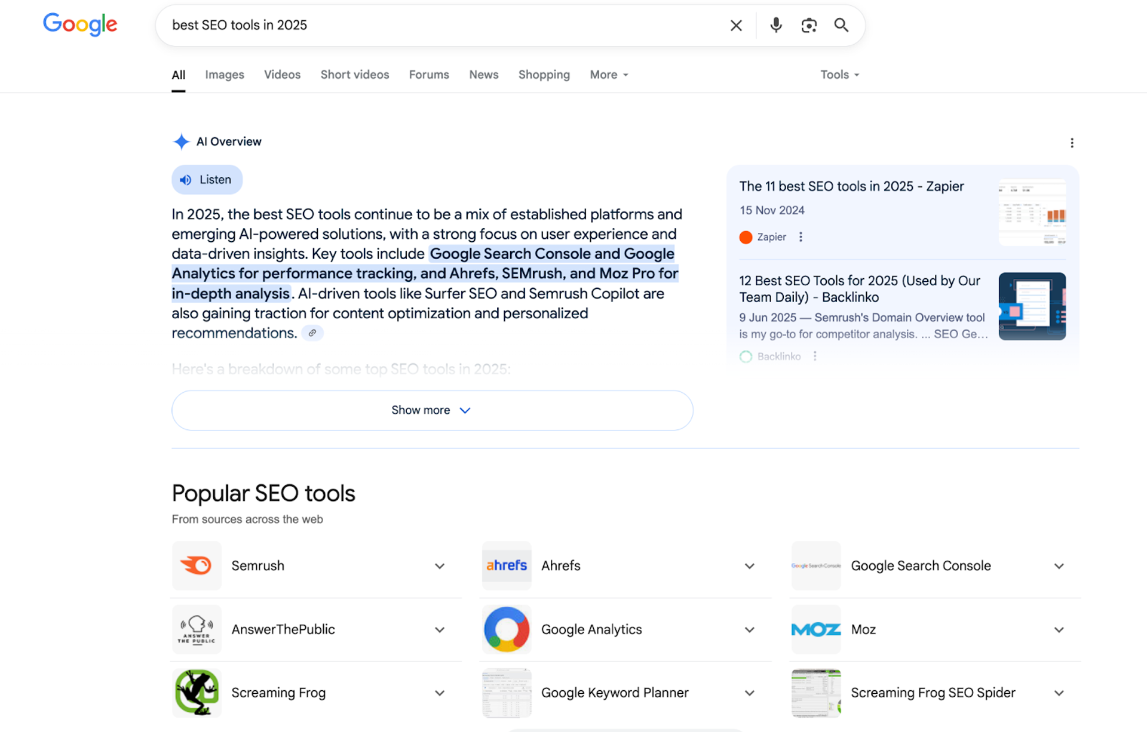Screen dimensions: 1147x732
Task: Open the More search filters dropdown
Action: (x=609, y=75)
